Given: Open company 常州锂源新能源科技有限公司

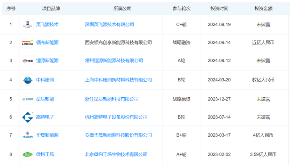Looking at the screenshot, I should pos(114,61).
